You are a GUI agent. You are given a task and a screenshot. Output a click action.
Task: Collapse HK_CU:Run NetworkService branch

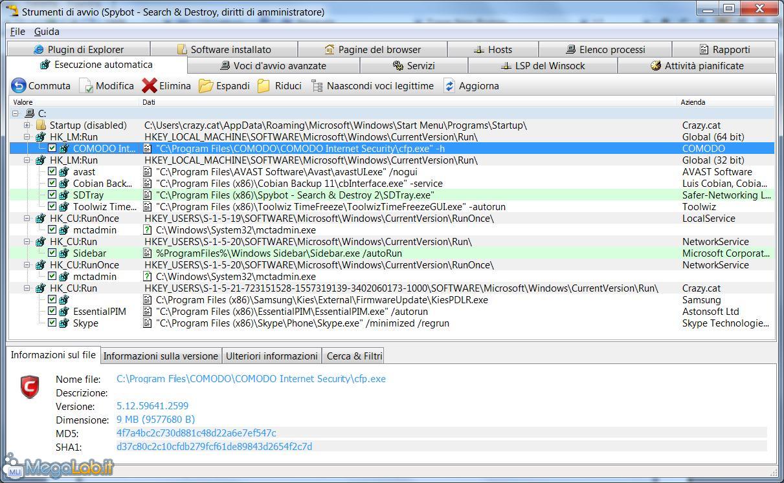(27, 242)
